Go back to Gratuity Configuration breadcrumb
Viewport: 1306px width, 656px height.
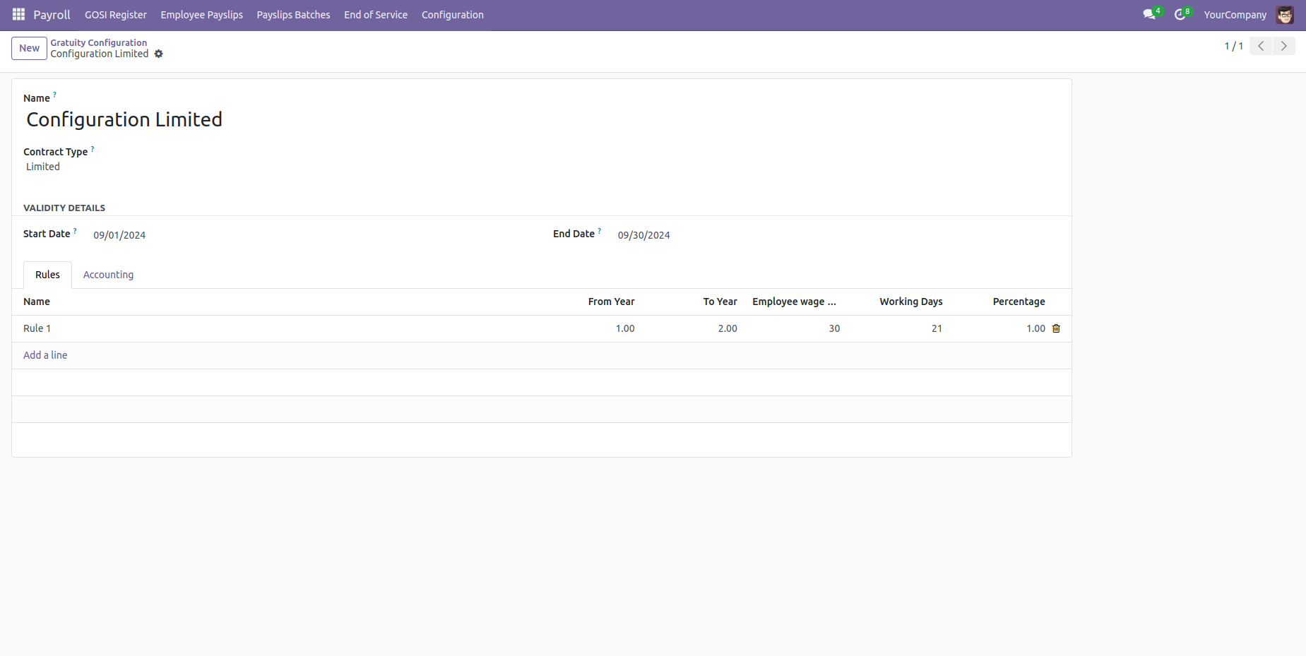click(x=98, y=42)
